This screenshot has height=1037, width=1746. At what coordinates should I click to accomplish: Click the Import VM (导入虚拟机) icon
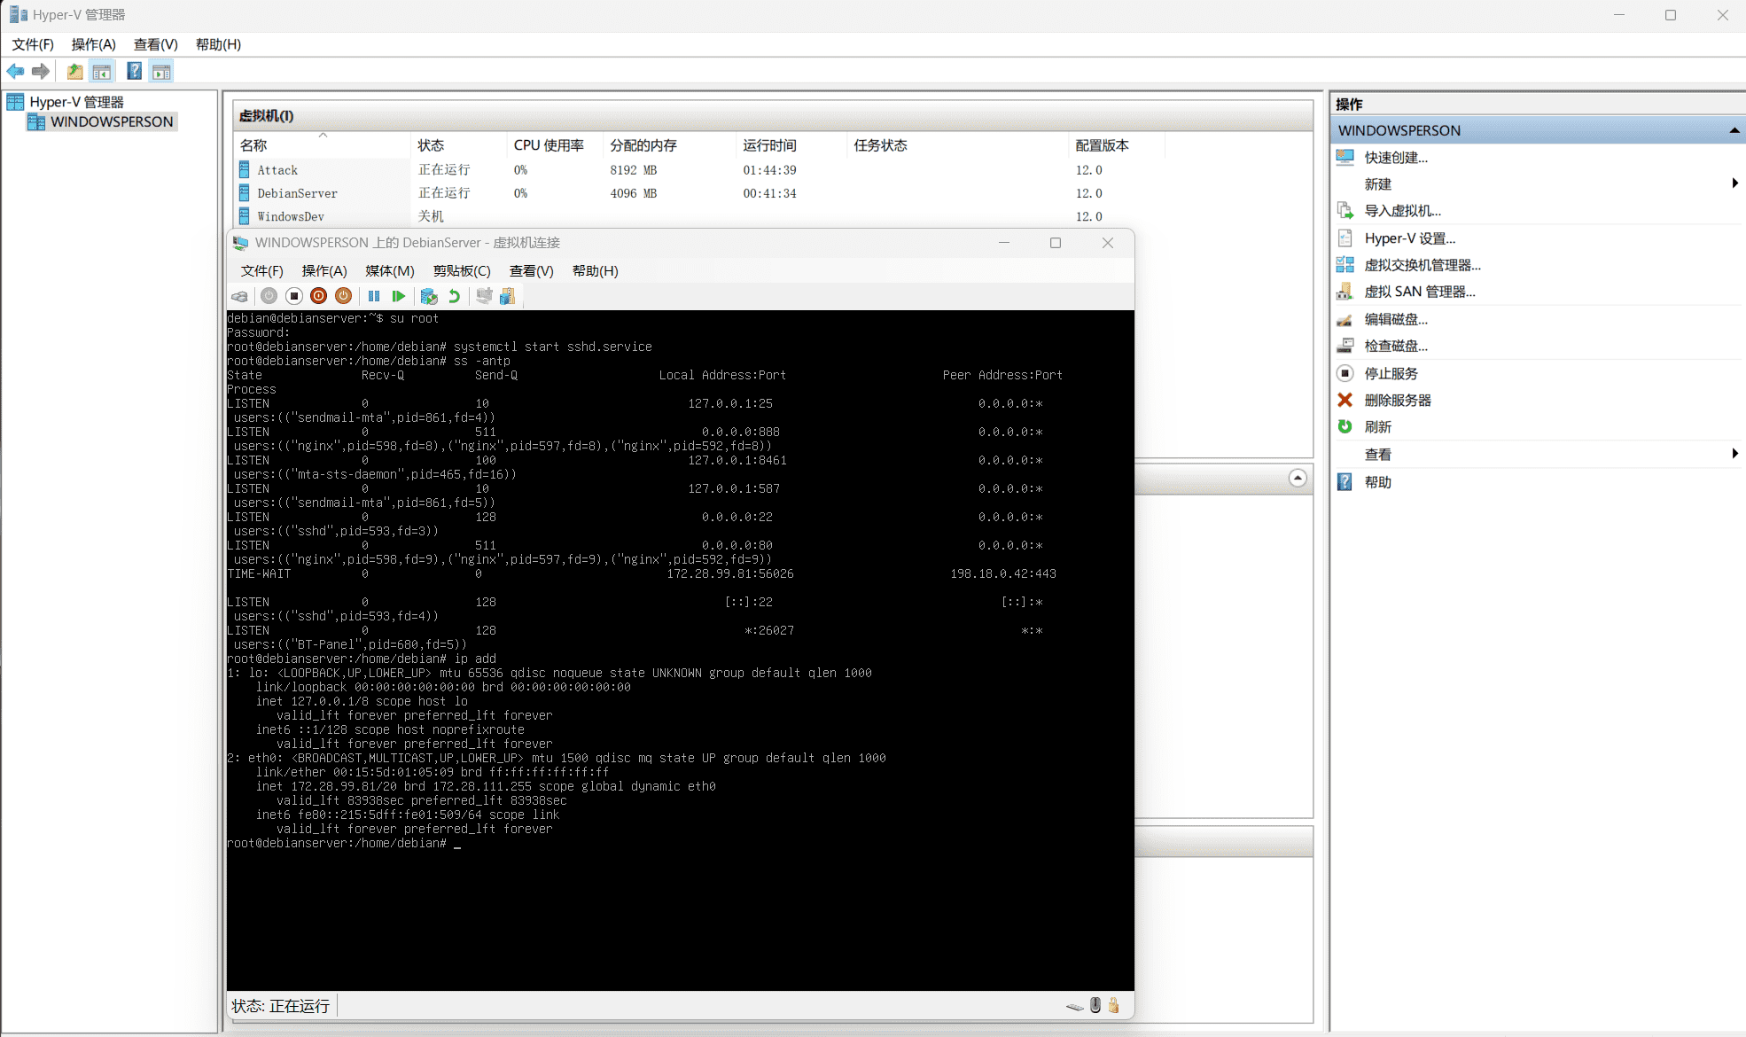[x=1345, y=211]
